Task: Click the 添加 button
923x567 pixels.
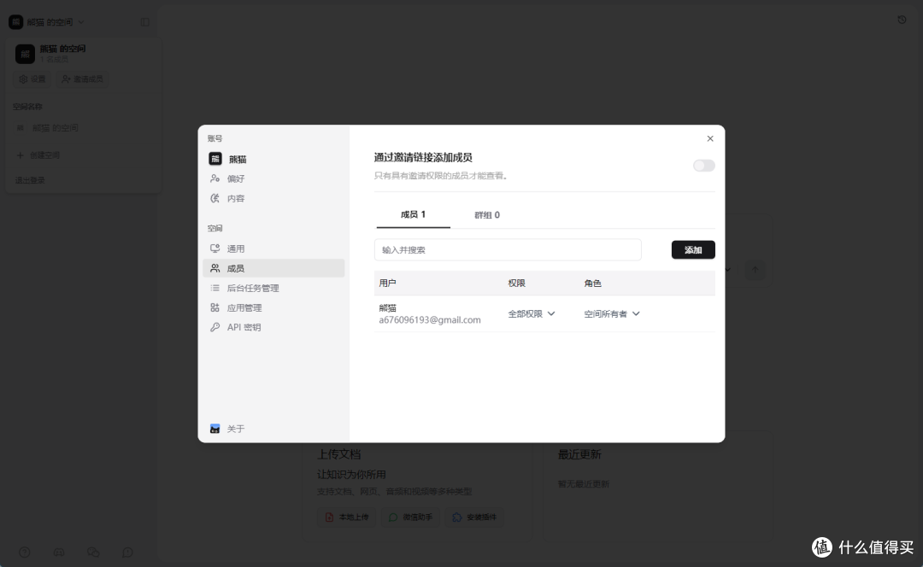Action: [693, 250]
